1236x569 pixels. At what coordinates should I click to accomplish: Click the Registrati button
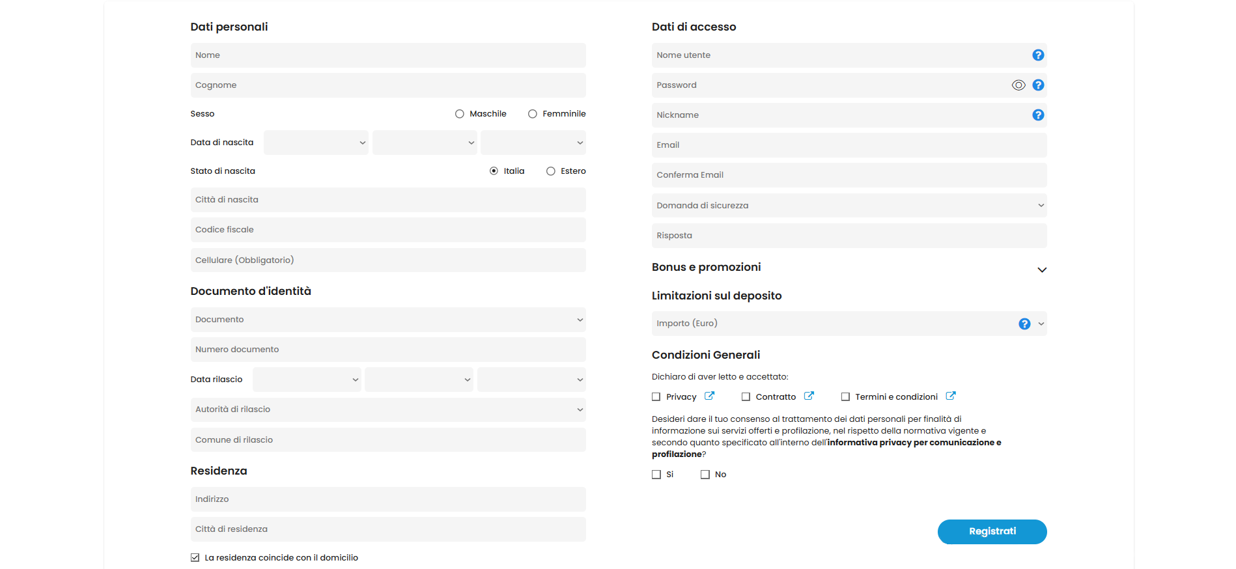click(x=992, y=532)
